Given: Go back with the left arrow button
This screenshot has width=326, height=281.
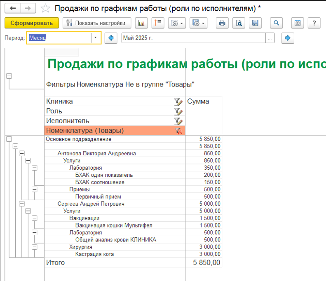Looking at the screenshot, I should 13,8.
